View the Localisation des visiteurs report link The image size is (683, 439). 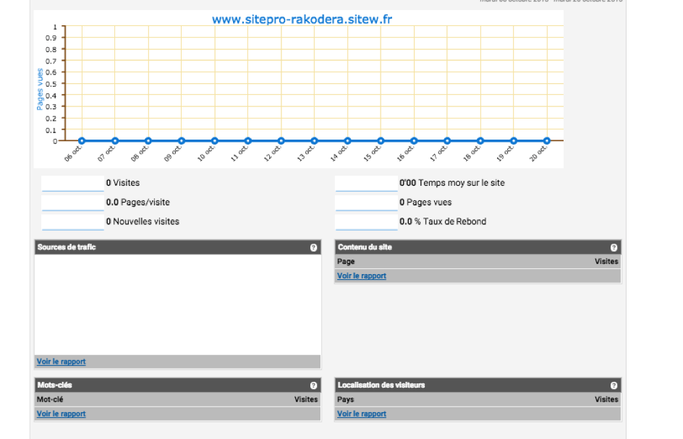point(361,414)
